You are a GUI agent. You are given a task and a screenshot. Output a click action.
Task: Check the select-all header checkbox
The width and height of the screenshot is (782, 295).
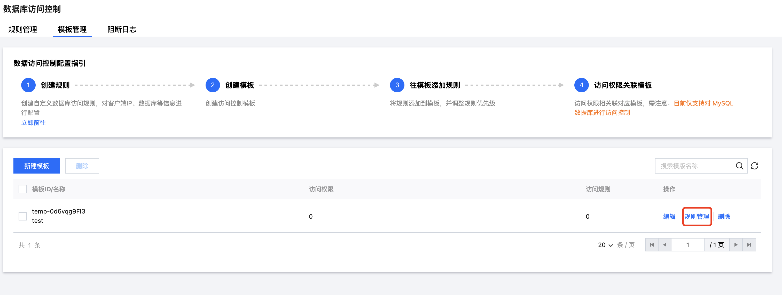pyautogui.click(x=23, y=189)
